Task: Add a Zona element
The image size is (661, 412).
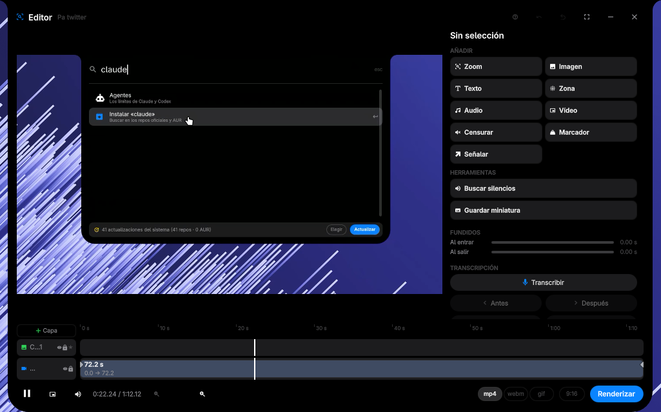Action: 591,88
